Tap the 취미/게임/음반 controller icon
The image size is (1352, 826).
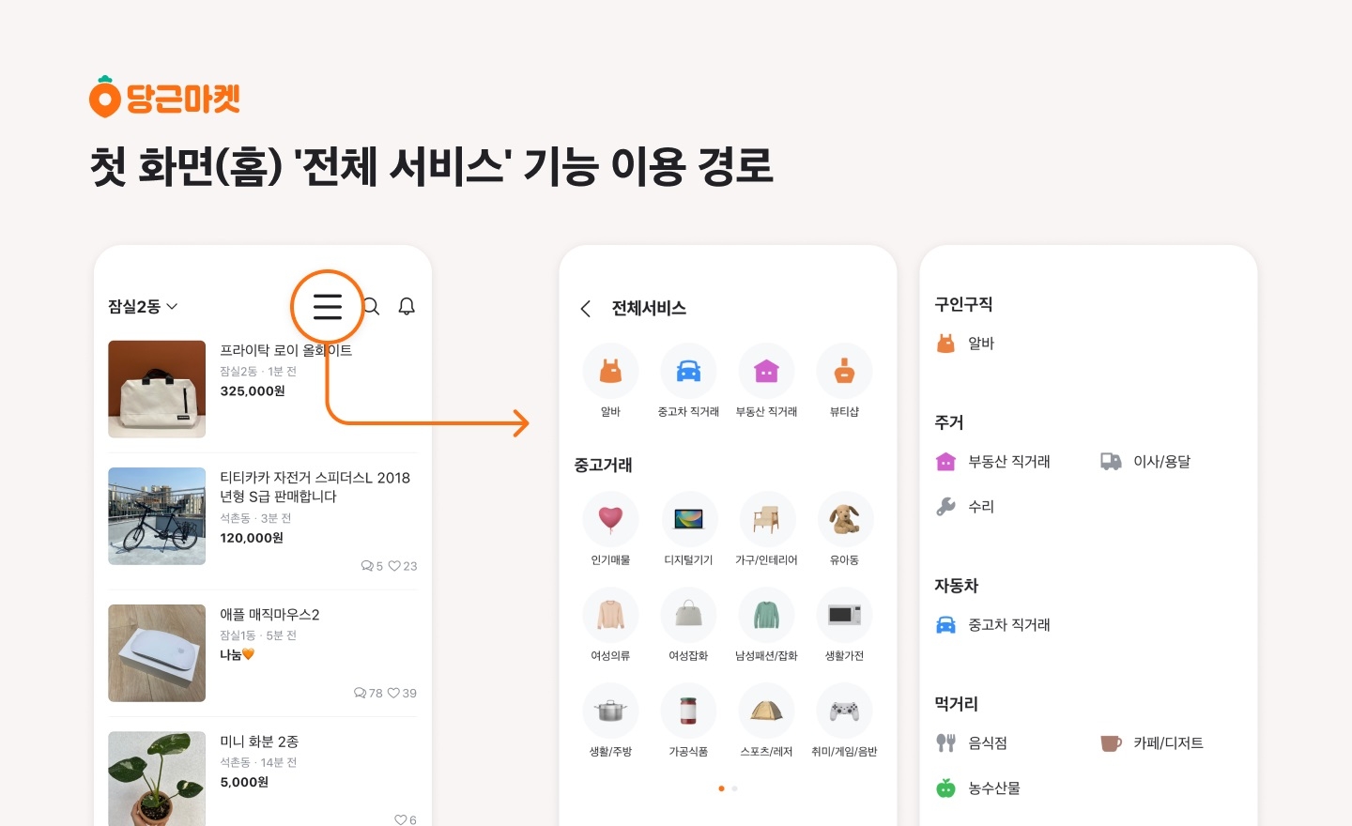click(x=844, y=711)
